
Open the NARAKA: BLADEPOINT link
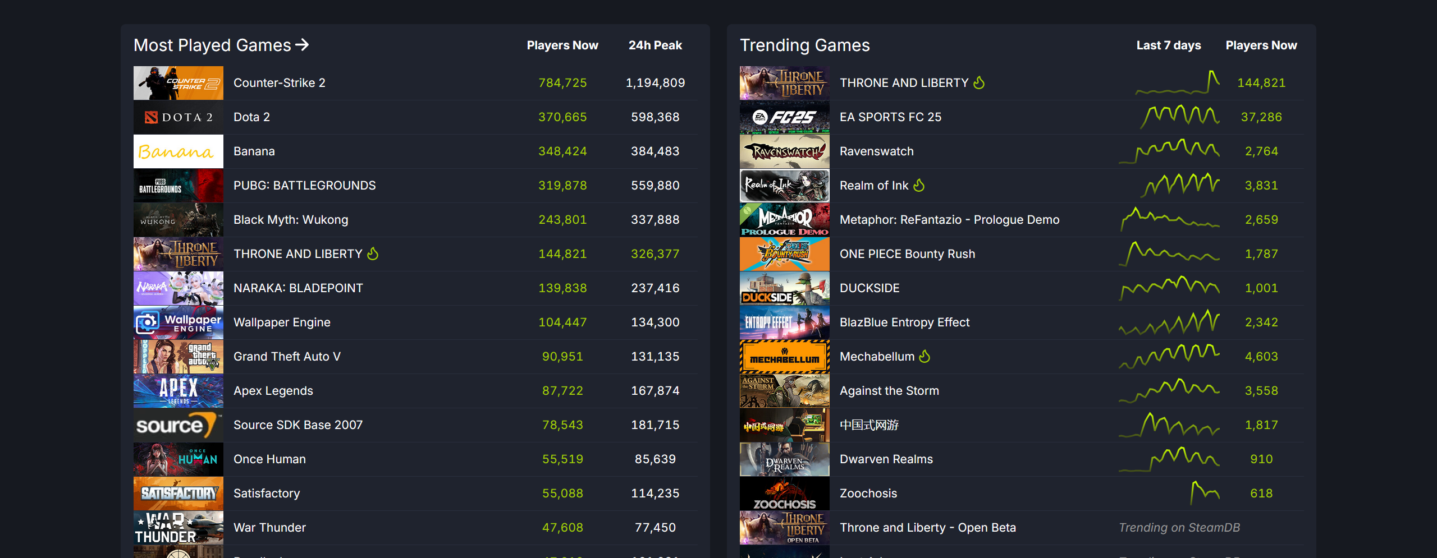point(298,288)
